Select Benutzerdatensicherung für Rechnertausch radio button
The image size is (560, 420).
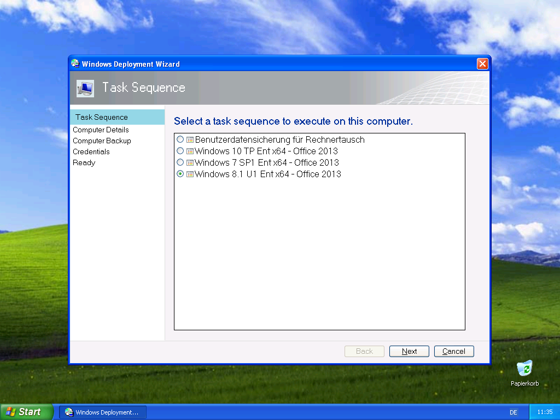tap(180, 139)
